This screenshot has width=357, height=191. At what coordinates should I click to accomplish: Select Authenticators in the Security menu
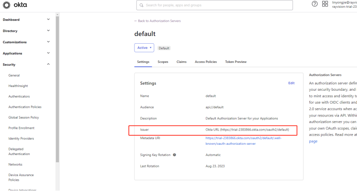click(x=19, y=96)
